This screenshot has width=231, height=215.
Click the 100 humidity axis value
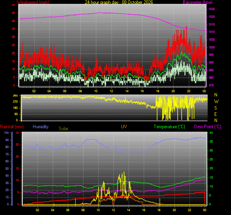tap(7, 132)
